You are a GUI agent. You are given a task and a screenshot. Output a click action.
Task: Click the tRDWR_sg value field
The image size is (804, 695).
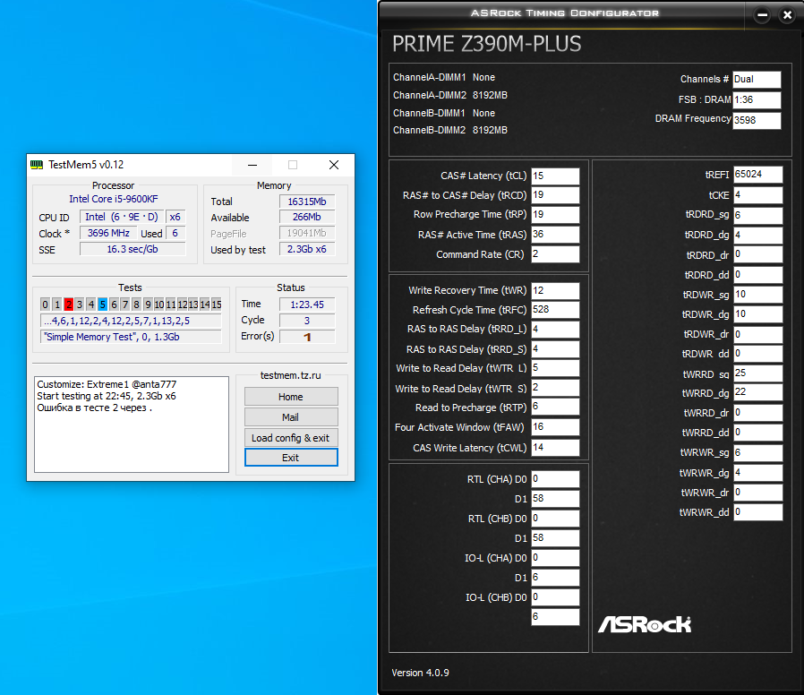757,295
